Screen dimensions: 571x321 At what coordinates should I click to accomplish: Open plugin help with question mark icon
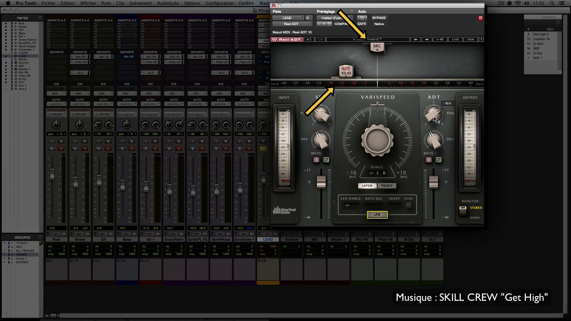tap(481, 40)
